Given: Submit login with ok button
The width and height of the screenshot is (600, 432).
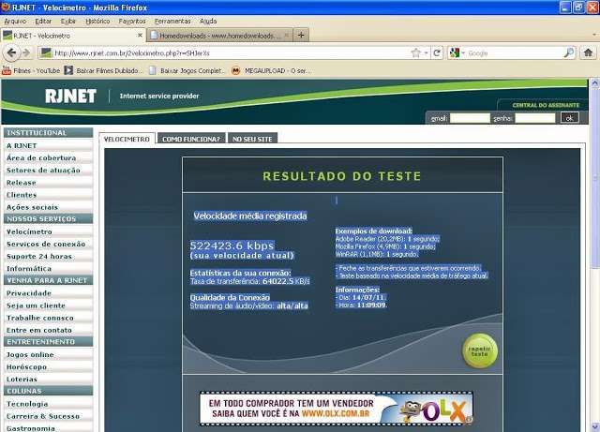Looking at the screenshot, I should 569,117.
